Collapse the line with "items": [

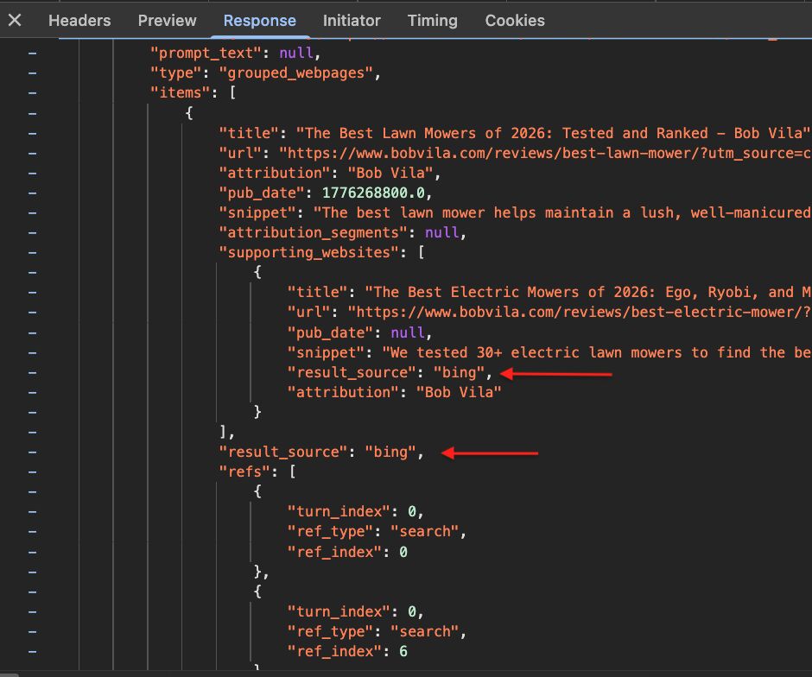pyautogui.click(x=32, y=93)
